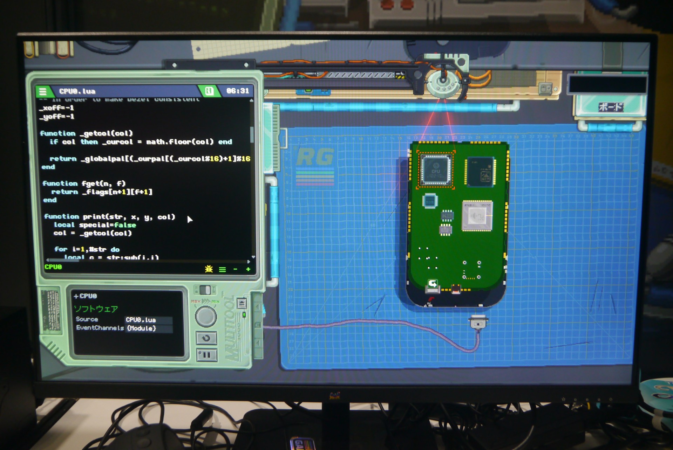Screen dimensions: 673x450
Task: Click the eject icon on Multitool
Action: click(x=242, y=303)
